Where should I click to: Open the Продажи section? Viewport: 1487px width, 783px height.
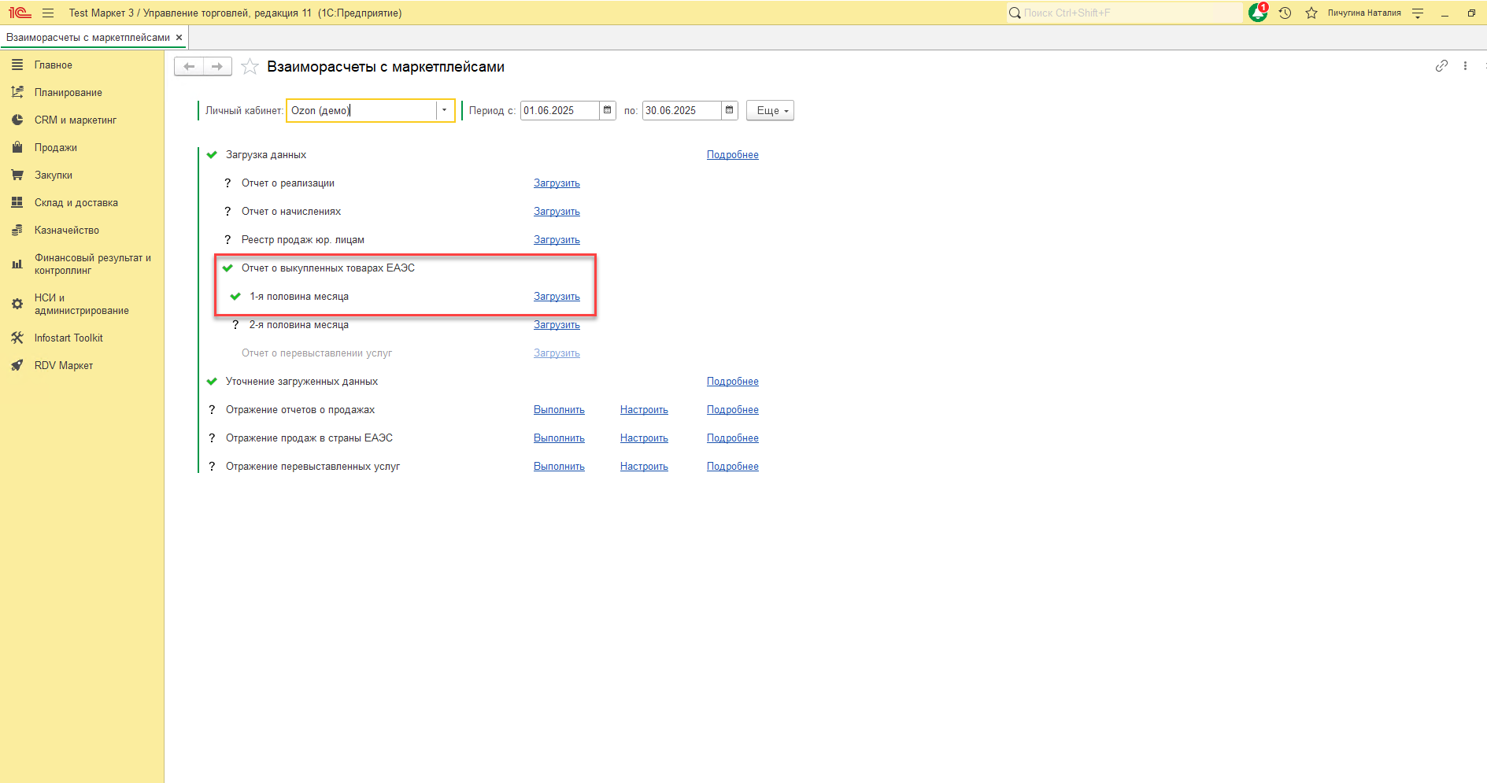[x=55, y=147]
